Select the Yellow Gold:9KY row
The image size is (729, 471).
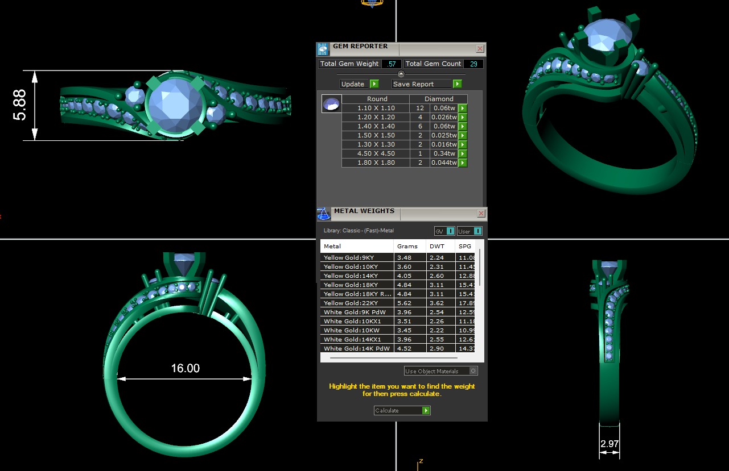click(x=398, y=257)
